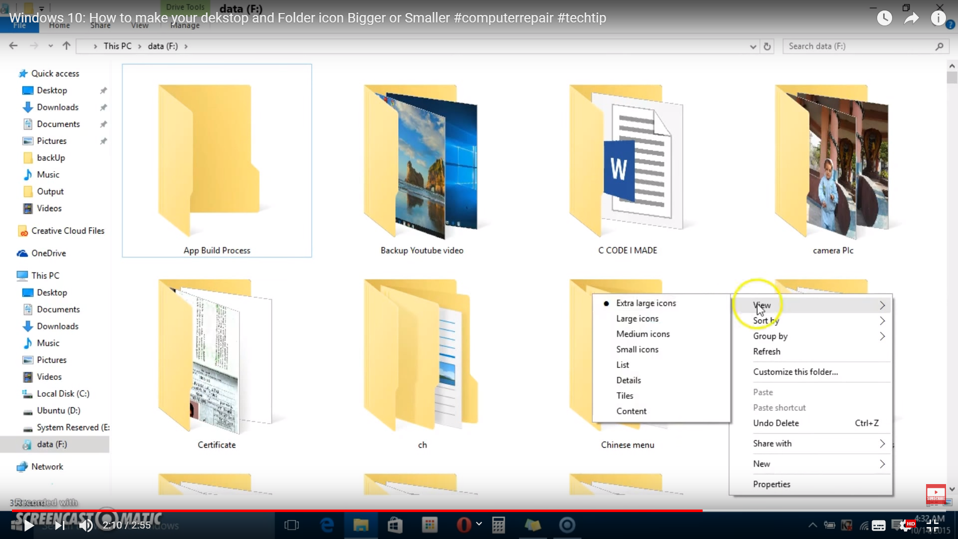Screen dimensions: 958x539
Task: Toggle subtitles captions button
Action: tap(879, 526)
